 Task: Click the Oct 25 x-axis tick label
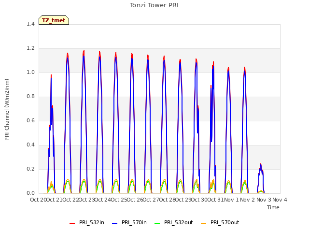click(x=118, y=200)
